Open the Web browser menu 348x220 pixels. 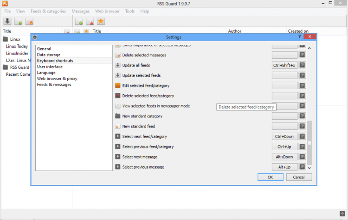(107, 11)
